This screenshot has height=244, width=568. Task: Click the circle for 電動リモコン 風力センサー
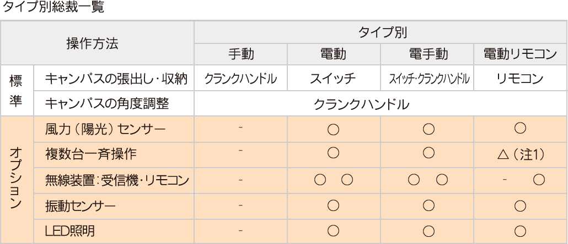click(x=517, y=129)
